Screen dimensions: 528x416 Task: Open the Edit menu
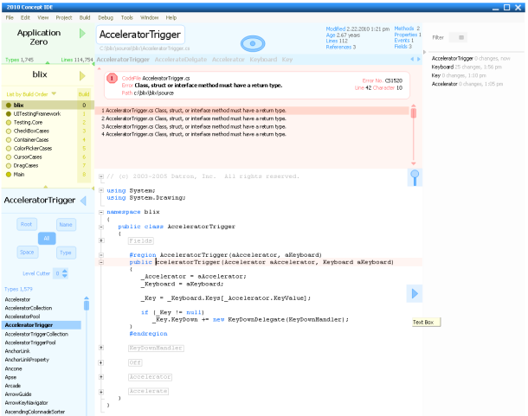tap(25, 17)
